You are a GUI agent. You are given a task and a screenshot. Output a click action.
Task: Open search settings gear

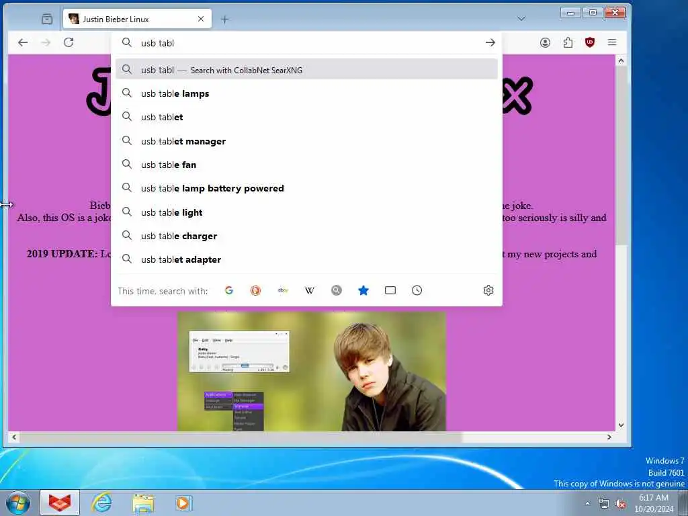click(x=488, y=290)
